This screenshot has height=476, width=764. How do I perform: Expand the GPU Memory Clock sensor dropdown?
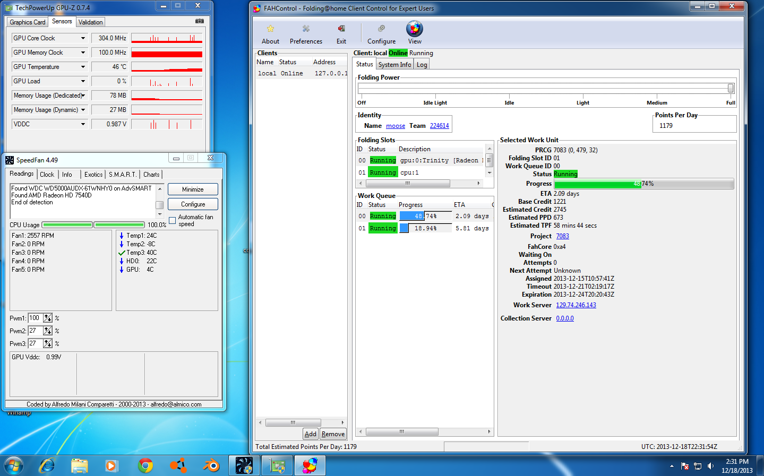(x=83, y=53)
